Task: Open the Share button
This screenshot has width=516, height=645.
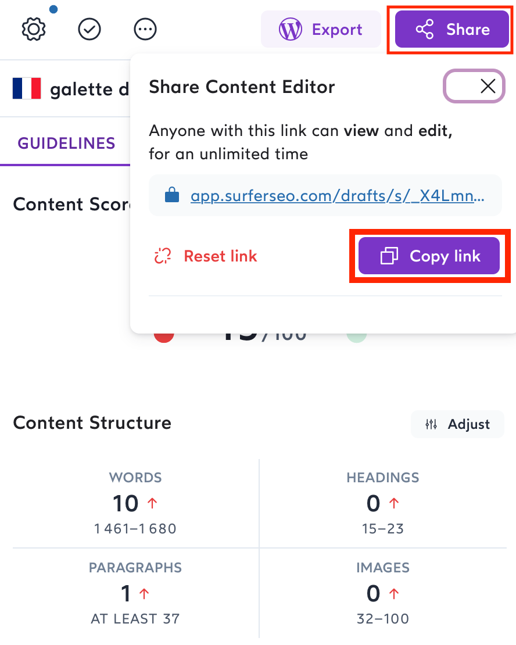Action: [452, 29]
